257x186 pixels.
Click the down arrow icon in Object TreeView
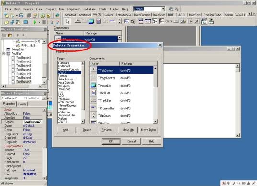tap(23, 35)
